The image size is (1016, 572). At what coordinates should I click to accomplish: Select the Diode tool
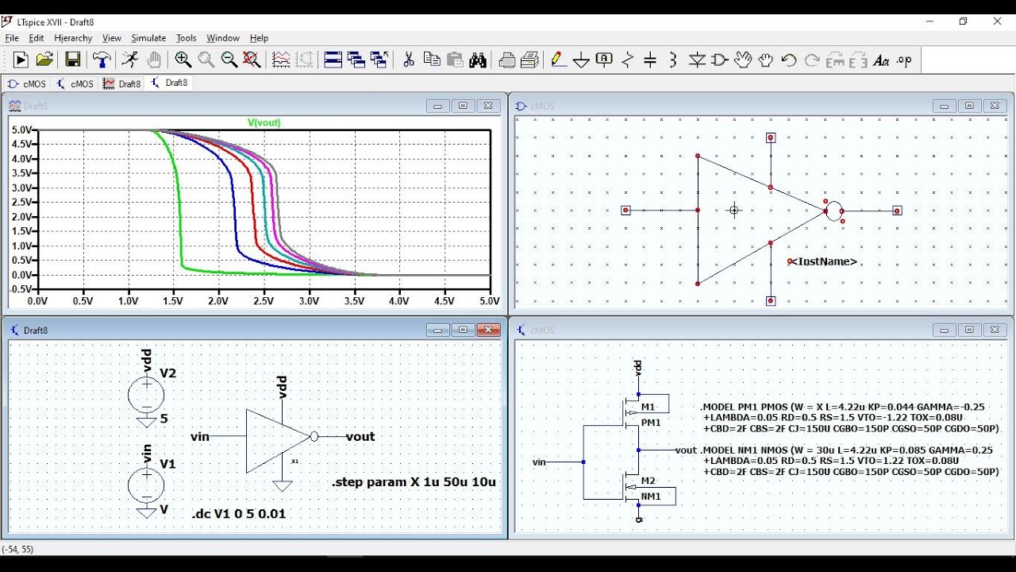[697, 60]
